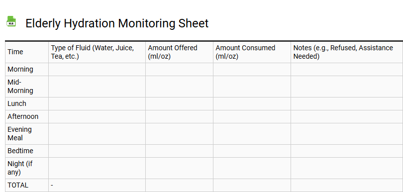Image resolution: width=403 pixels, height=192 pixels.
Task: Select the TOTAL row label
Action: (18, 185)
